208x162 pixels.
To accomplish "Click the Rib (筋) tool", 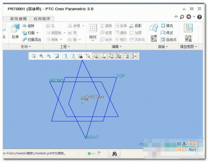I will coord(72,39).
